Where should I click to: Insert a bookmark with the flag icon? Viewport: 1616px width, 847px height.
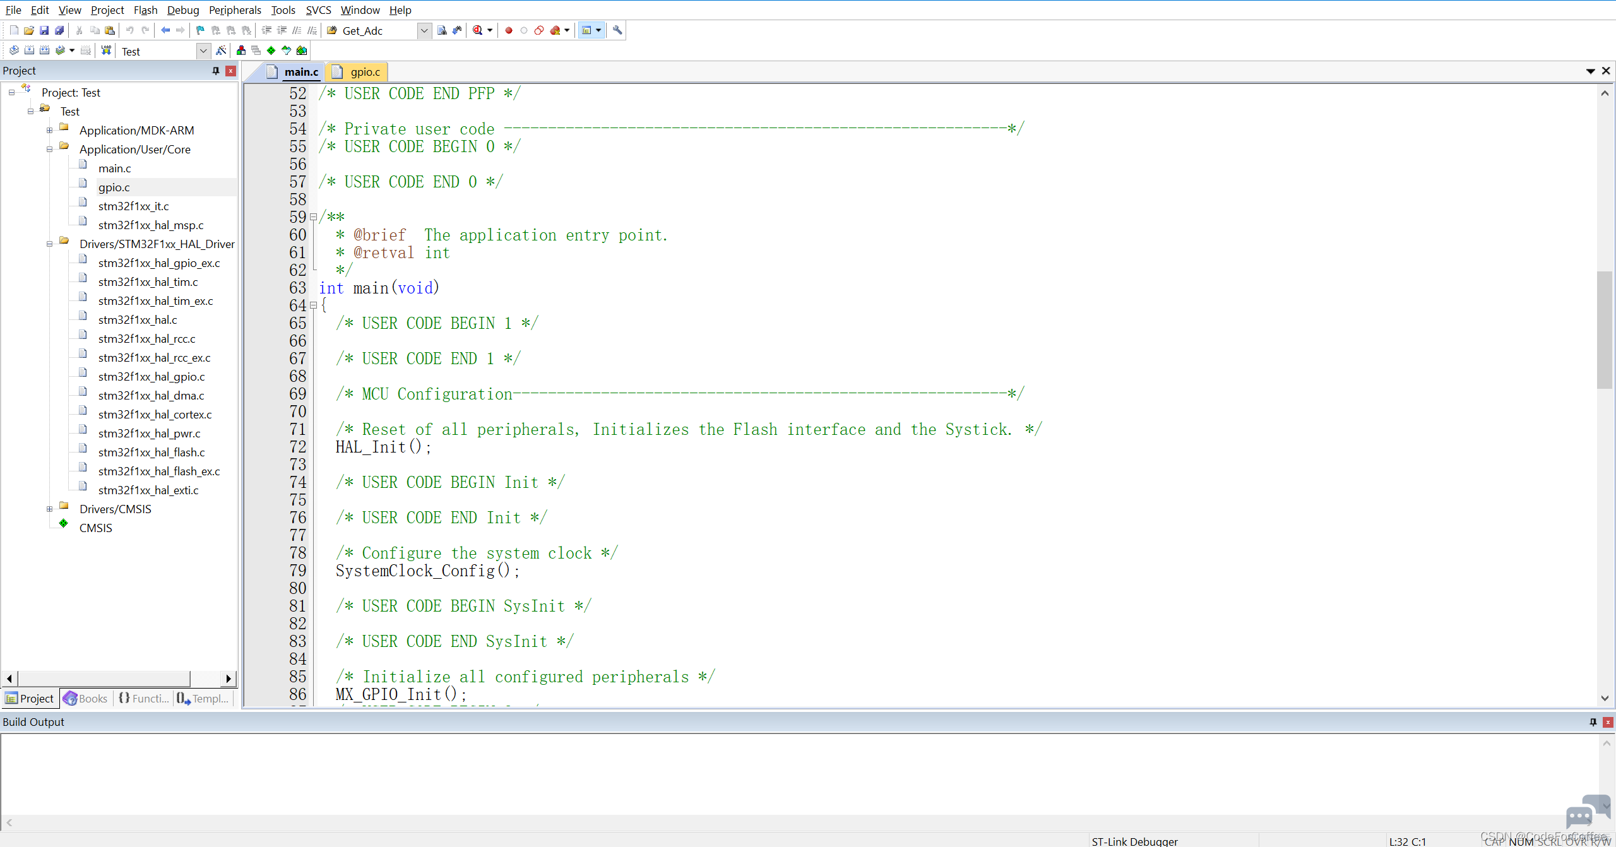(x=201, y=30)
